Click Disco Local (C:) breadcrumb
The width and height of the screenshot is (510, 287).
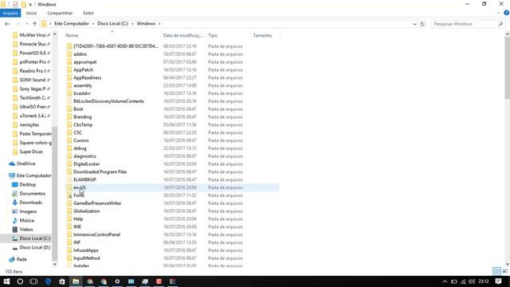click(x=113, y=23)
